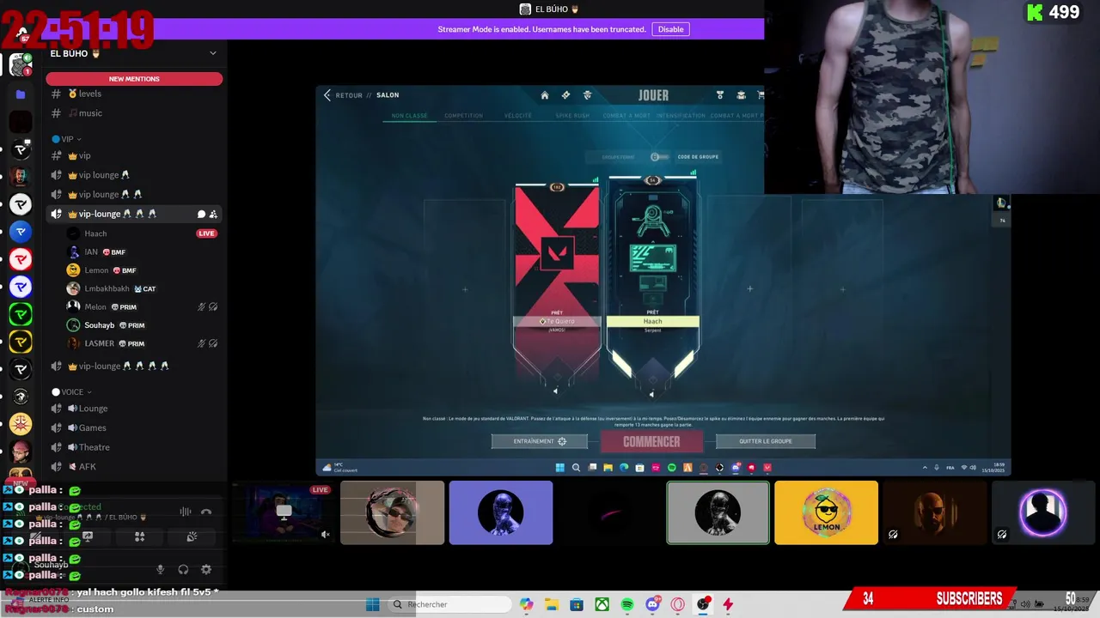Viewport: 1100px width, 618px height.
Task: Select the blue folder icon in server list
Action: tap(21, 94)
